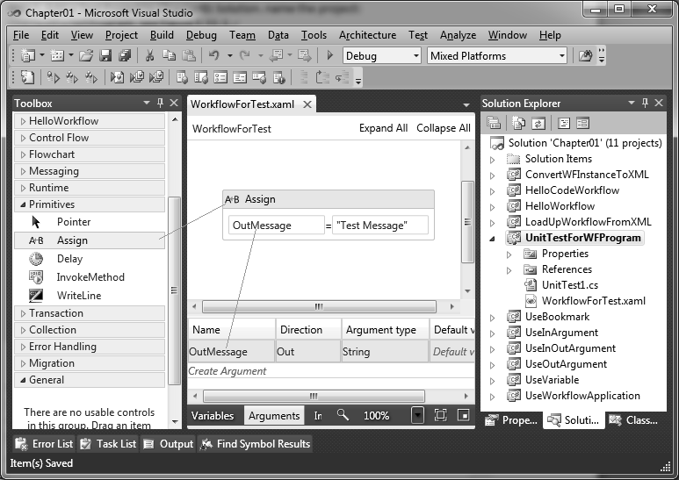Select the InvokeMethod activity in Toolbox
Screen dimensions: 679x480
(x=90, y=277)
